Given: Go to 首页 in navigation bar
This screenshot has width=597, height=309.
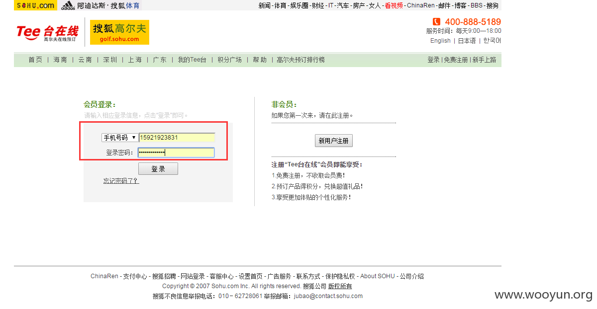Looking at the screenshot, I should (x=35, y=60).
